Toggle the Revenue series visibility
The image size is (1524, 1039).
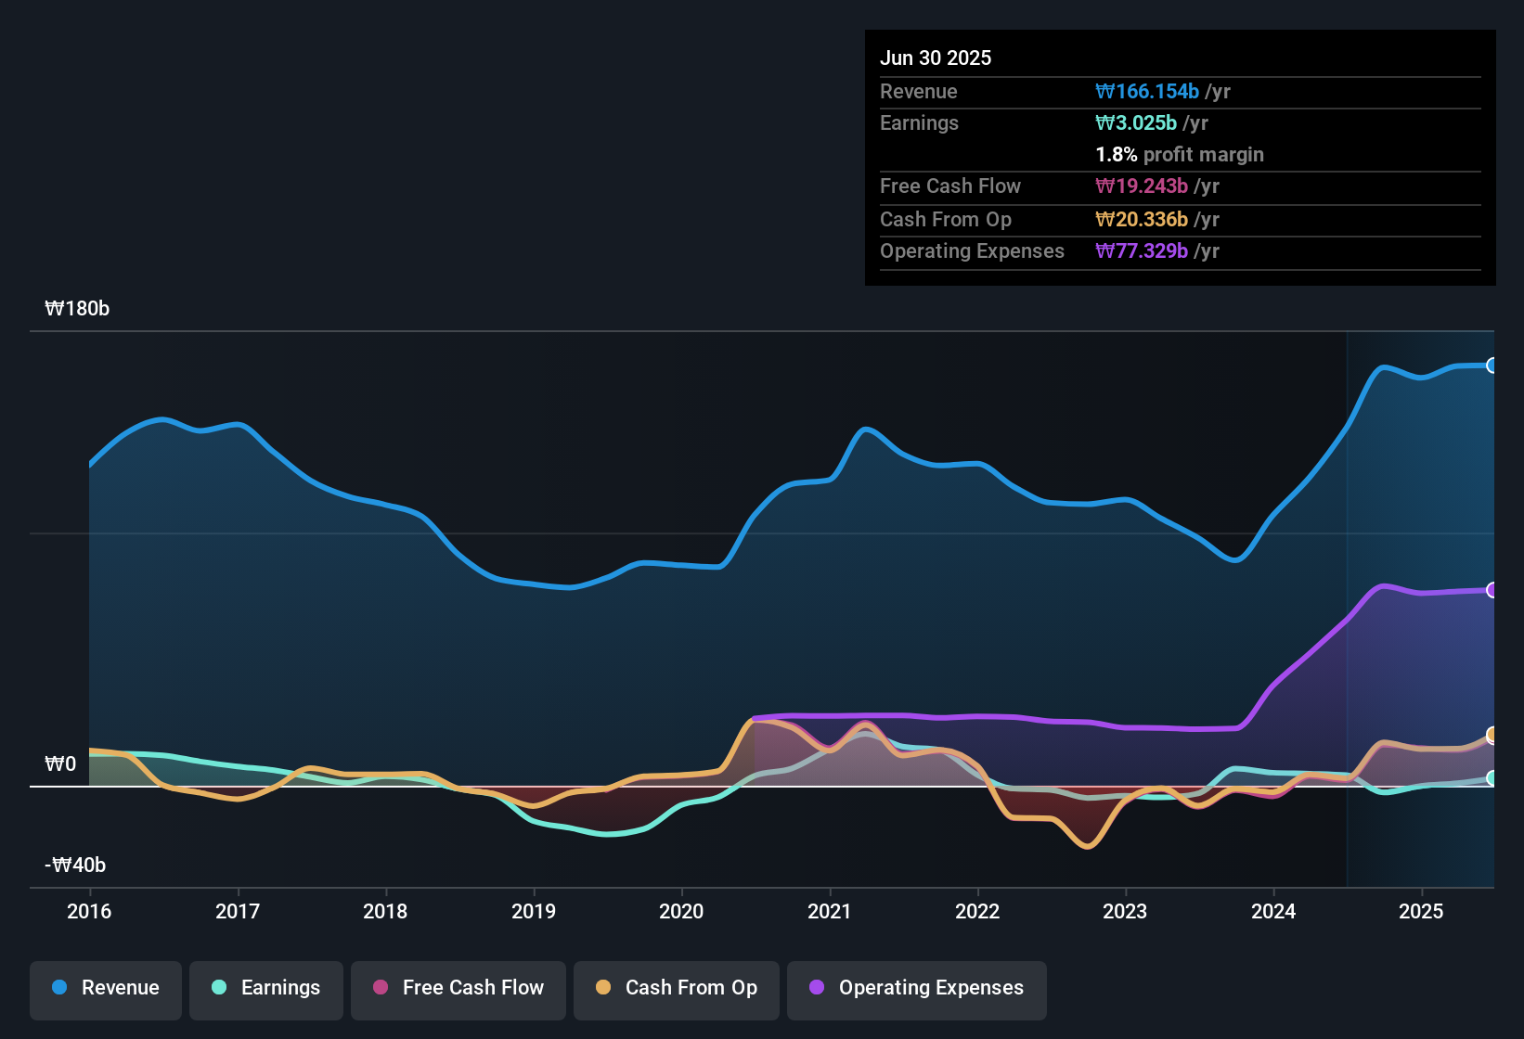click(105, 989)
